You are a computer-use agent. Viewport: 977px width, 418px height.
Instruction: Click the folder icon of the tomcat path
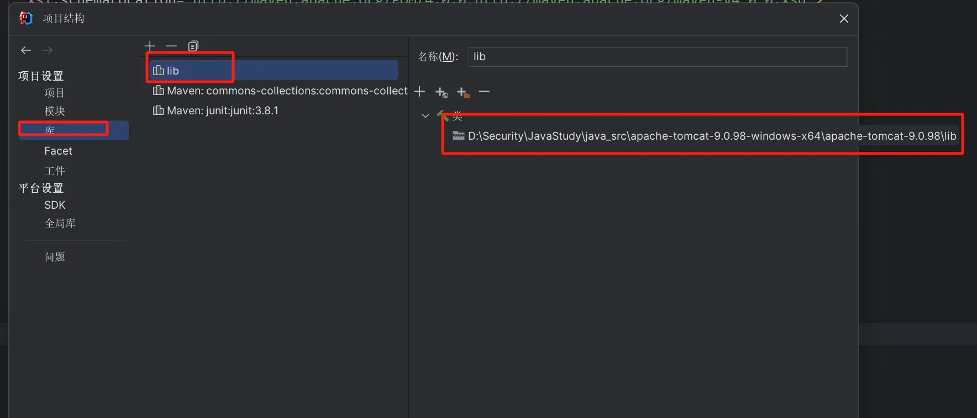(459, 136)
